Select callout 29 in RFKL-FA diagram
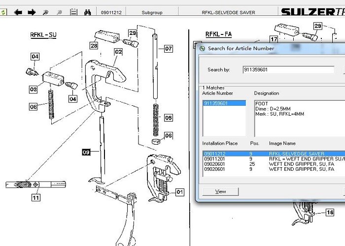Viewport: 345px width, 246px height. point(318,26)
